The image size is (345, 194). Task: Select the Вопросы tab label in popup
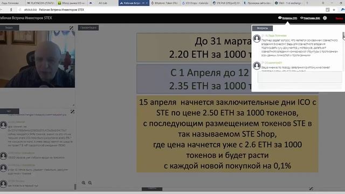point(263,28)
